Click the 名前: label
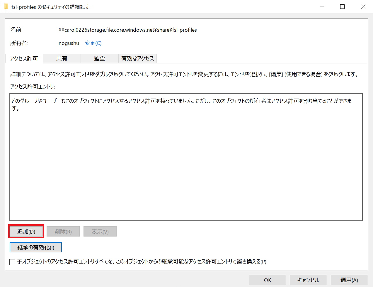 16,30
